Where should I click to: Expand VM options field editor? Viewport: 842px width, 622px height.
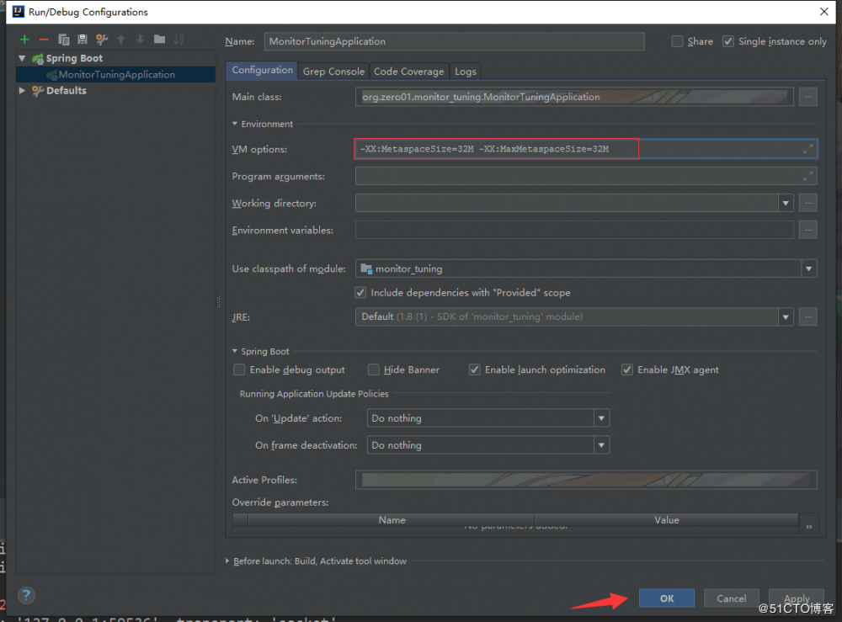807,149
